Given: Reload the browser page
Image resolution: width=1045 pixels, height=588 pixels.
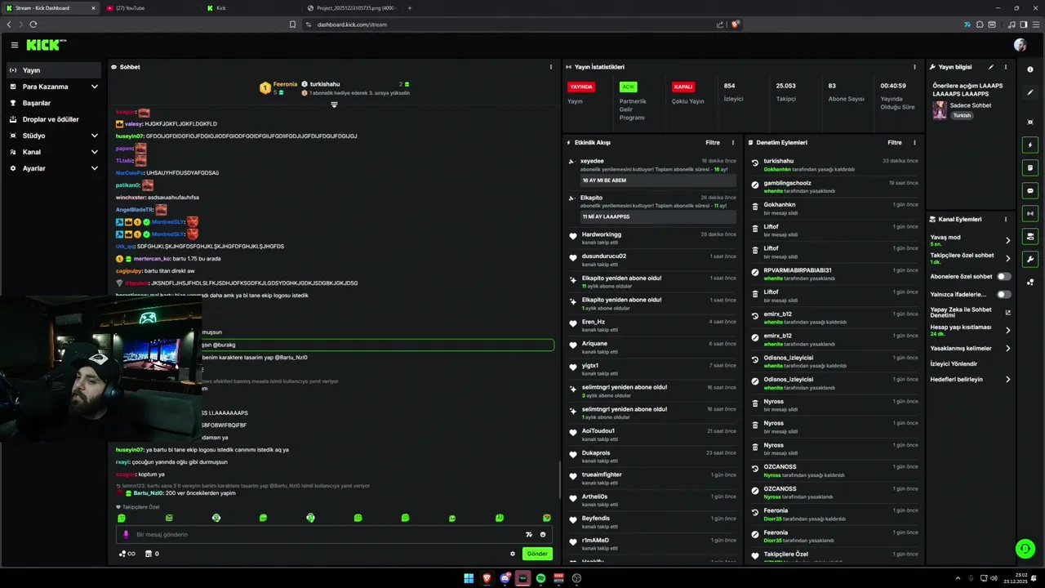Looking at the screenshot, I should [33, 24].
